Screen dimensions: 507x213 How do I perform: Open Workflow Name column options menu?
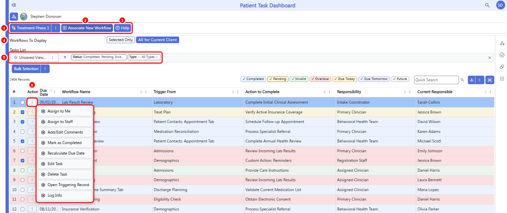pos(146,92)
